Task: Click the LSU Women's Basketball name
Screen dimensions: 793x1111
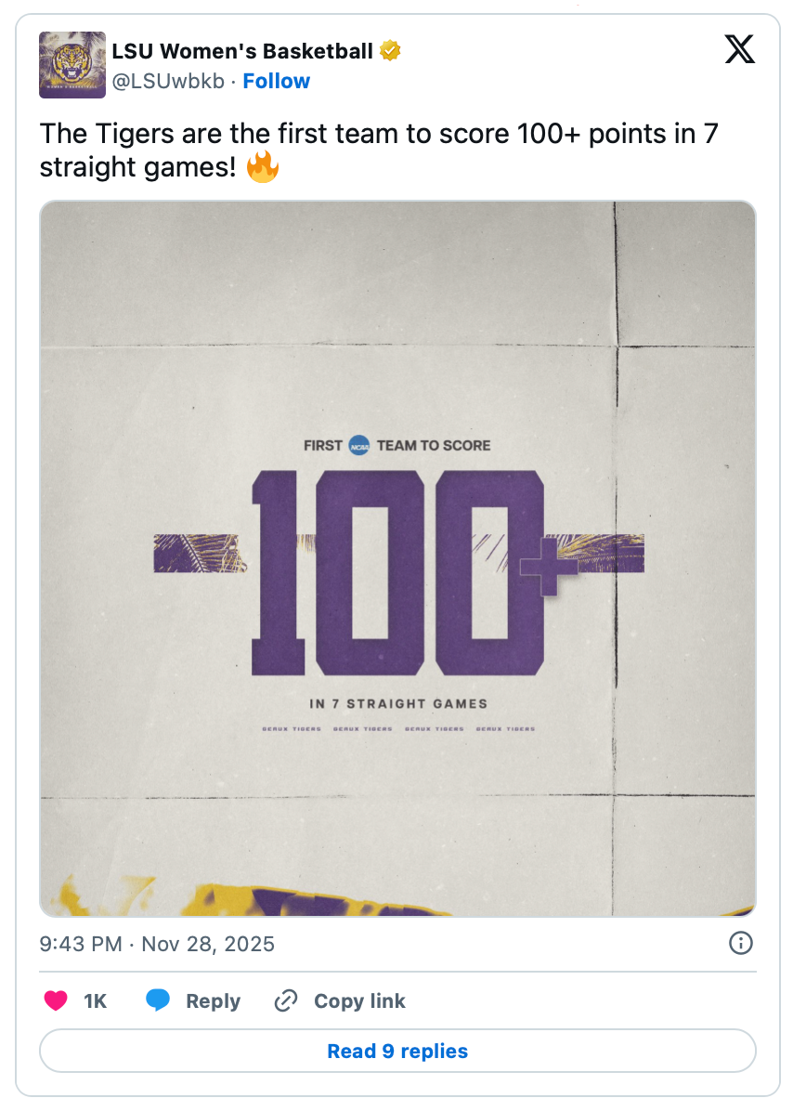Action: click(x=242, y=51)
